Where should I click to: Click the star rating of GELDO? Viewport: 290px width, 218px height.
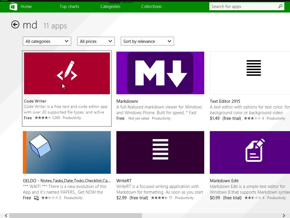pyautogui.click(x=50, y=198)
